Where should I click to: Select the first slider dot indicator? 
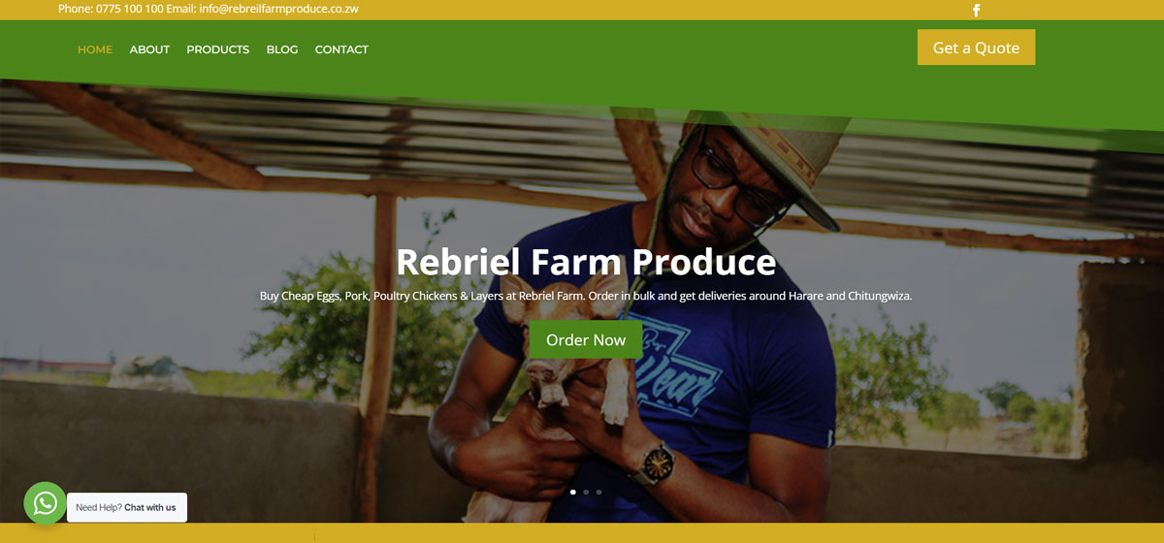[573, 492]
